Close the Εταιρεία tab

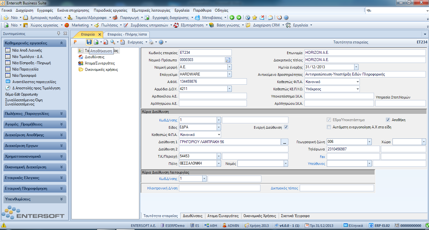coord(100,35)
